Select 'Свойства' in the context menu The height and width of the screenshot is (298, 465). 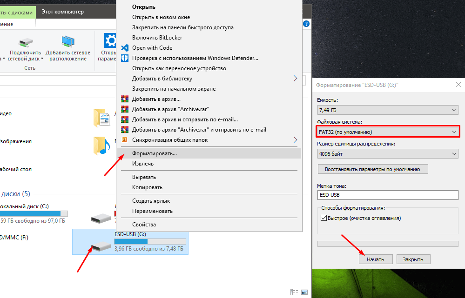point(144,225)
